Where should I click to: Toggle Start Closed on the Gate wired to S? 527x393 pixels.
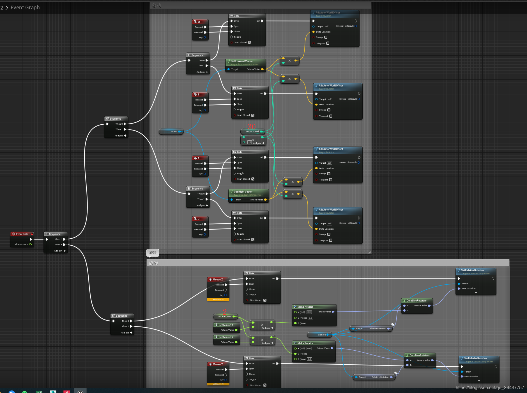253,115
